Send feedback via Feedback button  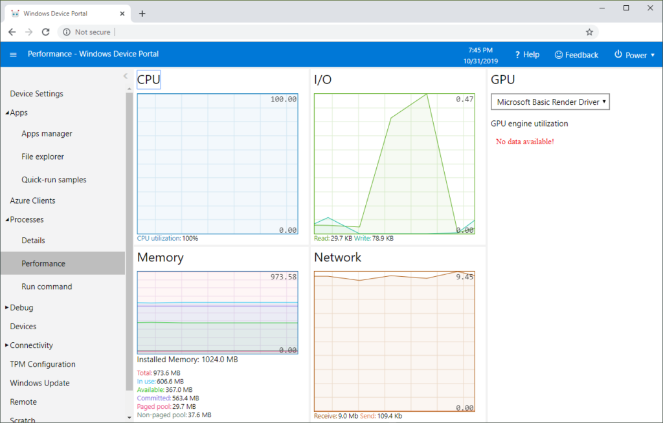[576, 54]
